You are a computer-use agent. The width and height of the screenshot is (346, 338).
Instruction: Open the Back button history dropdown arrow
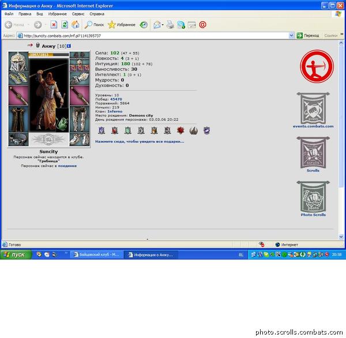pos(28,25)
